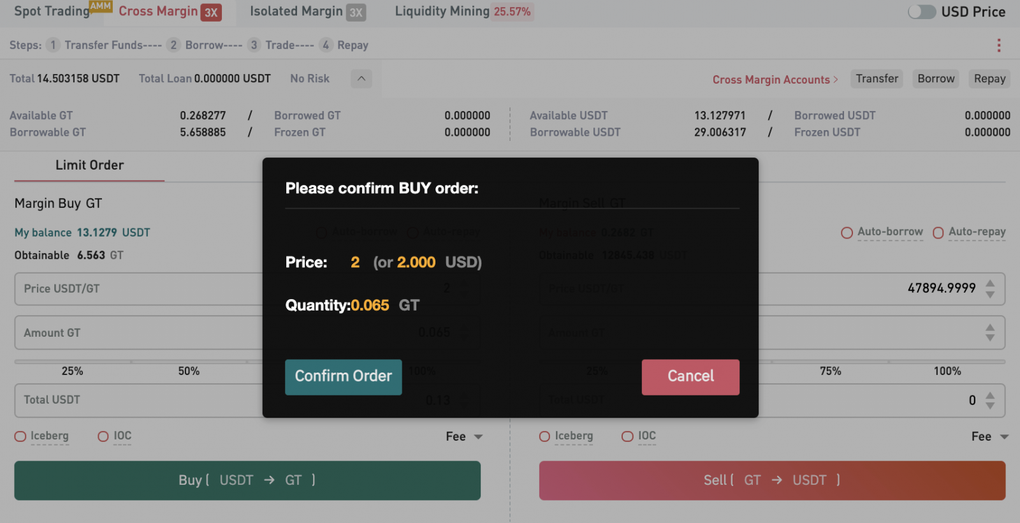This screenshot has height=523, width=1020.
Task: Expand the Fee dropdown on the sell side
Action: pyautogui.click(x=990, y=437)
